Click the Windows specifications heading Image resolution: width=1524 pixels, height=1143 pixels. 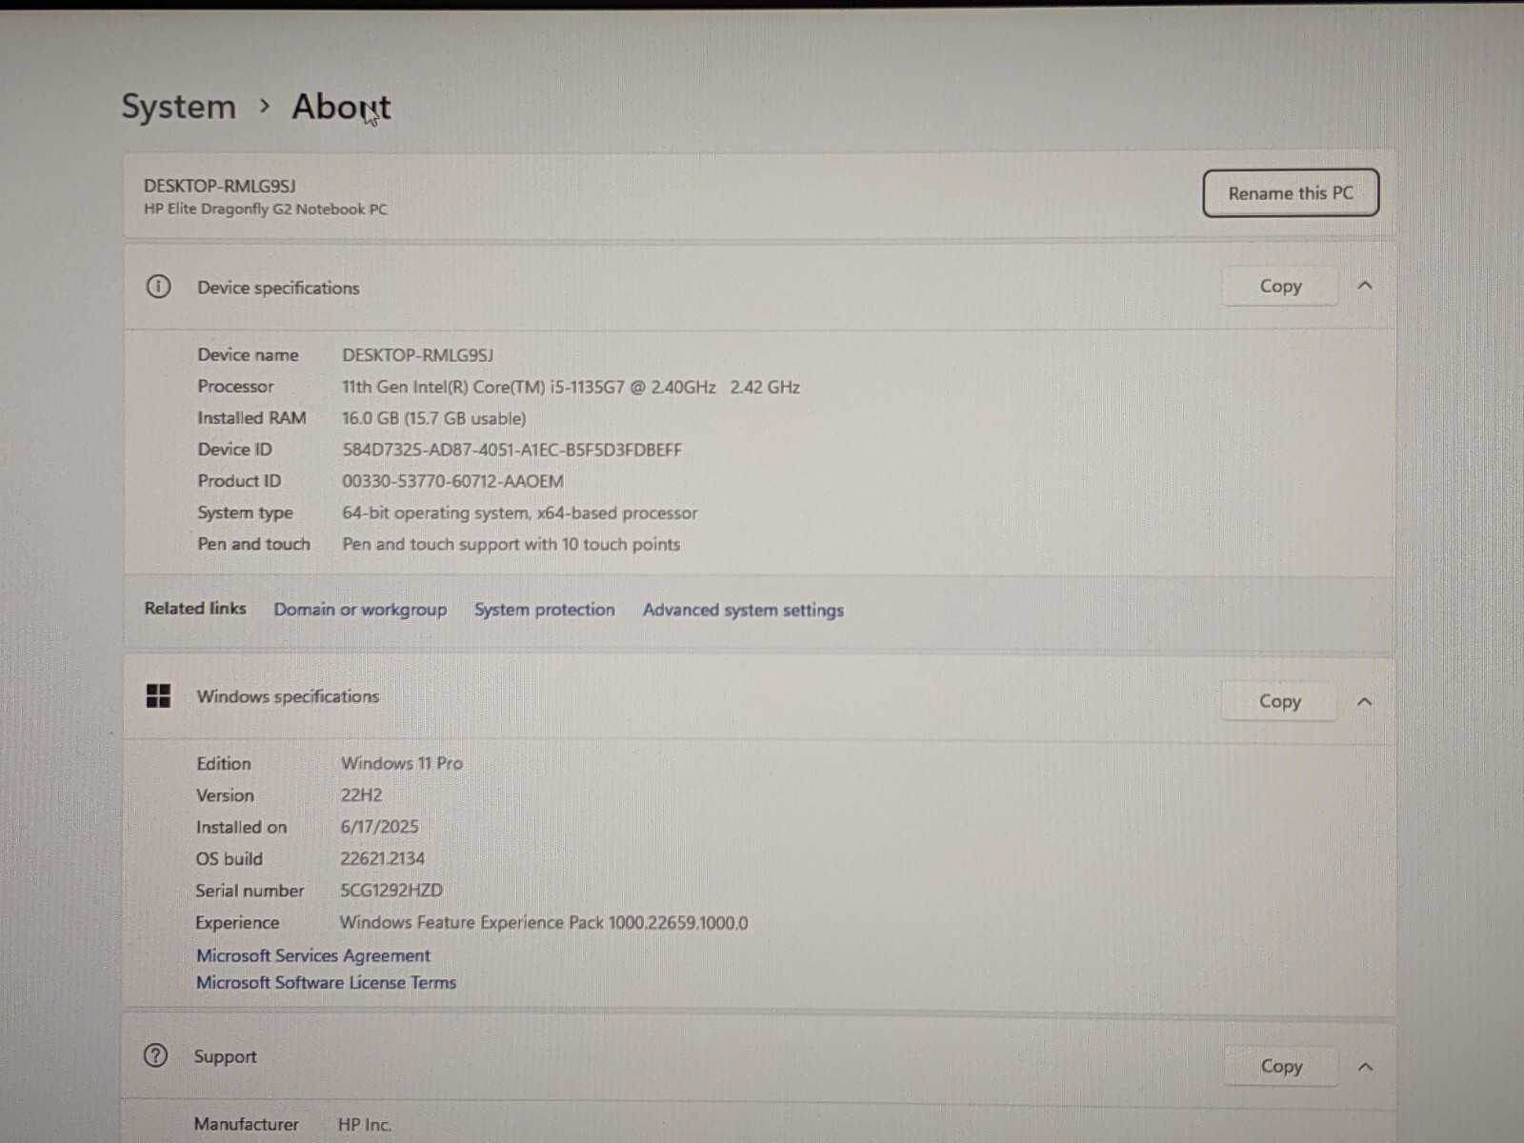[x=288, y=696]
